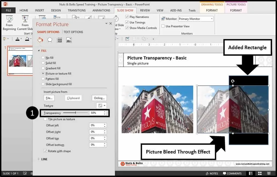277x177 pixels.
Task: Click Clipboard insert picture button
Action: coord(73,98)
